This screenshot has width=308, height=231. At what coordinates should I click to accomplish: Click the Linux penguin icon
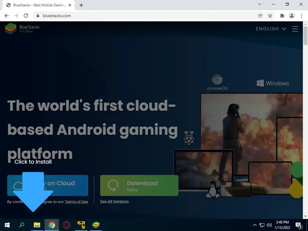213,189
